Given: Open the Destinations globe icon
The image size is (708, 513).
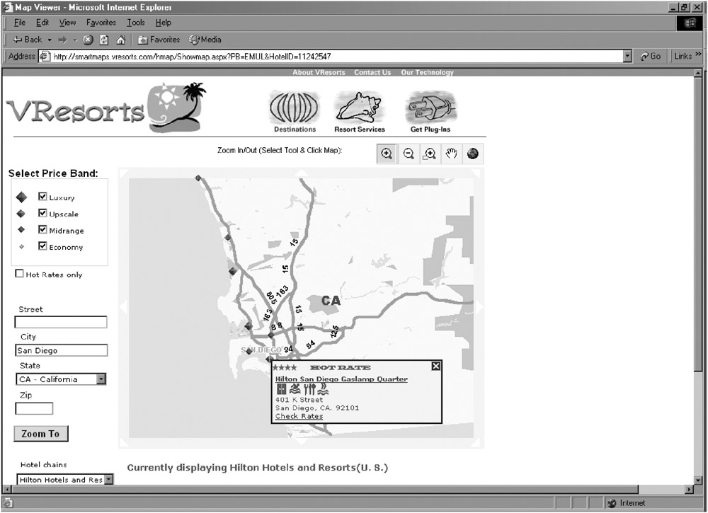Looking at the screenshot, I should coord(295,108).
